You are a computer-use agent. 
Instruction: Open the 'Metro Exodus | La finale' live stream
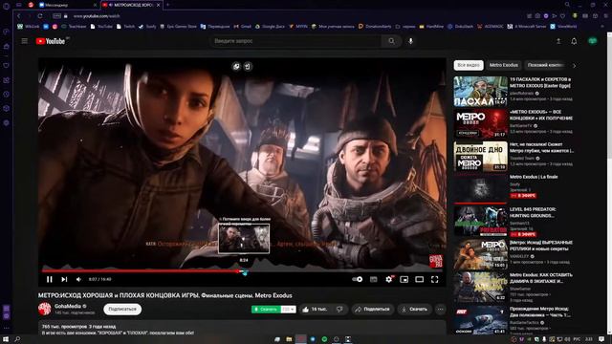pos(480,189)
